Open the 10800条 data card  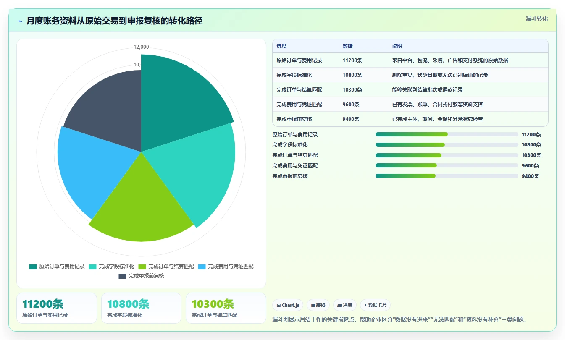tap(141, 308)
